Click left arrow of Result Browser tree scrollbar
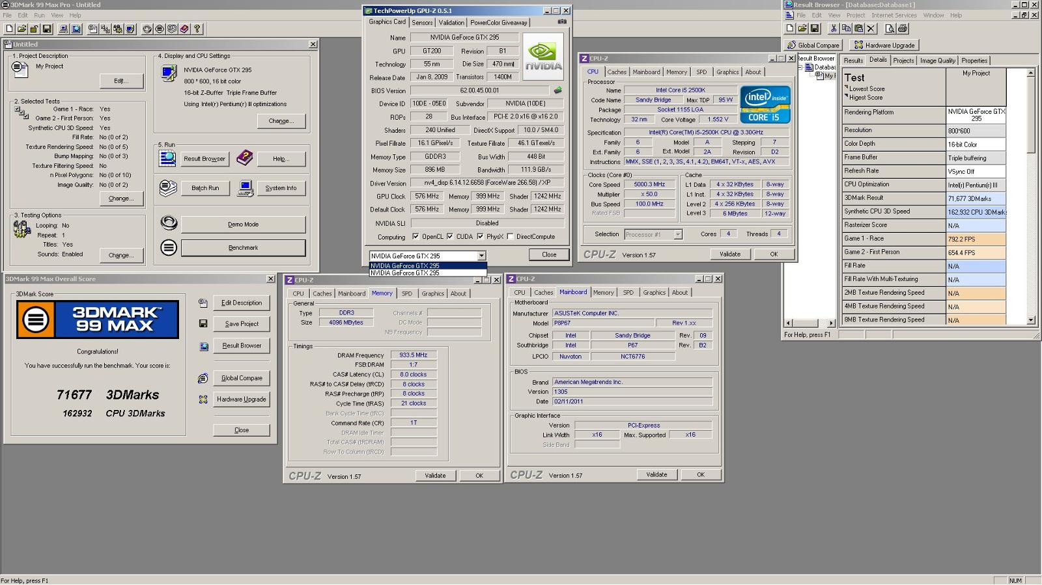The height and width of the screenshot is (585, 1042). (x=789, y=323)
